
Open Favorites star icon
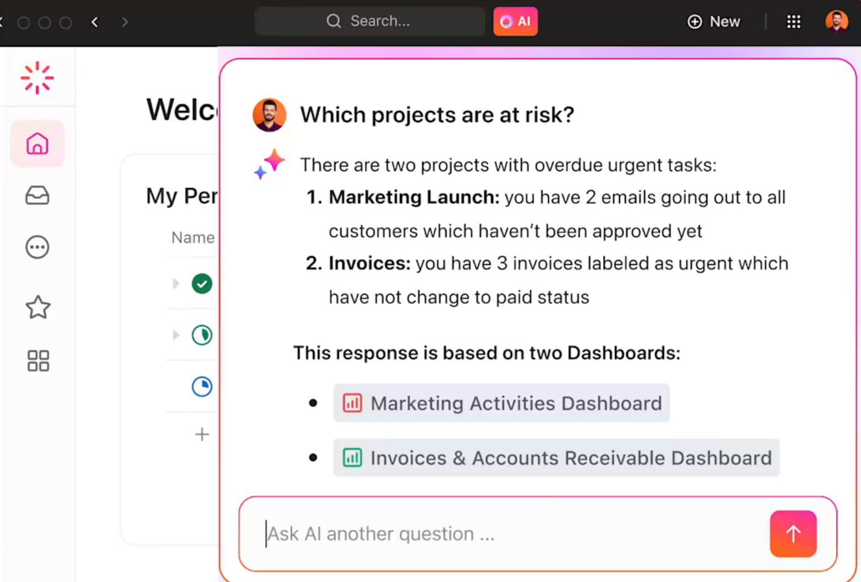pos(37,307)
